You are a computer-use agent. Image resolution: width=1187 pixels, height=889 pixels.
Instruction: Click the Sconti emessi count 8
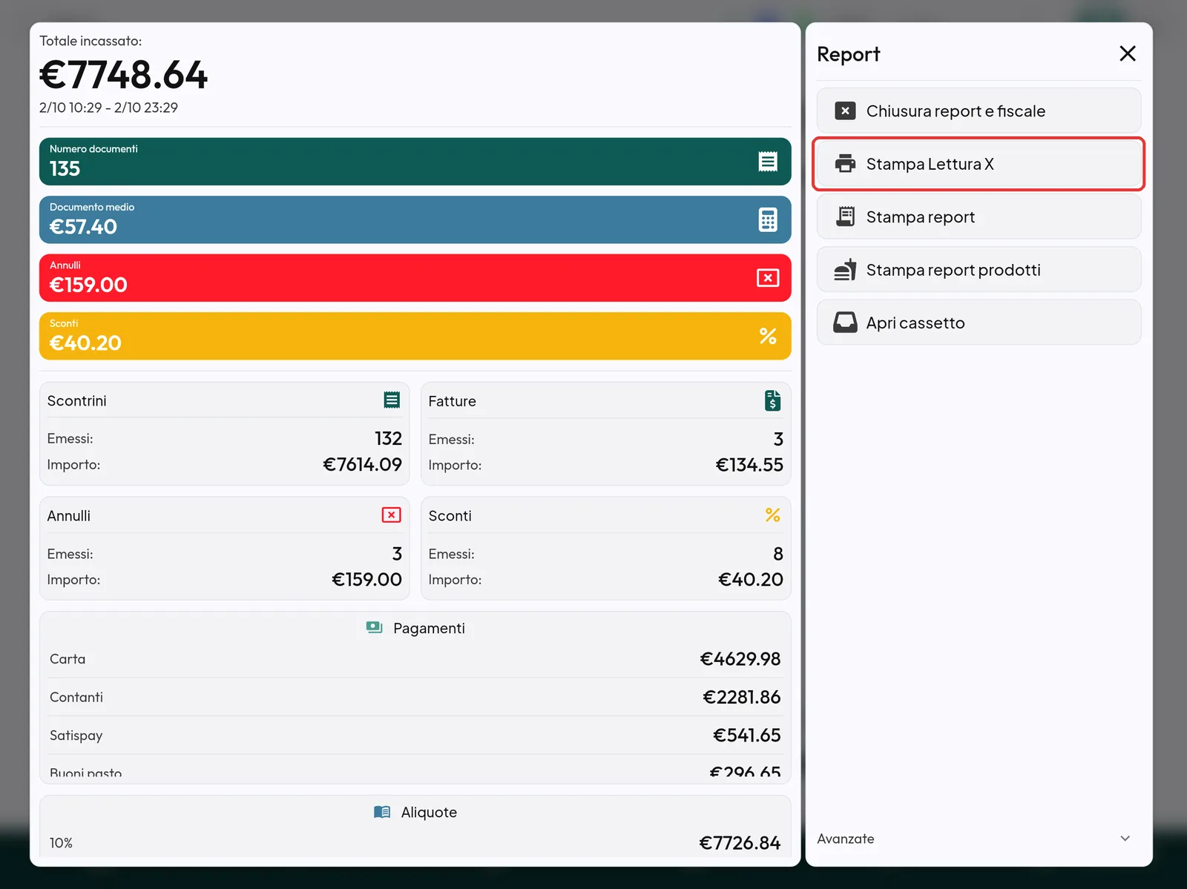pyautogui.click(x=778, y=554)
